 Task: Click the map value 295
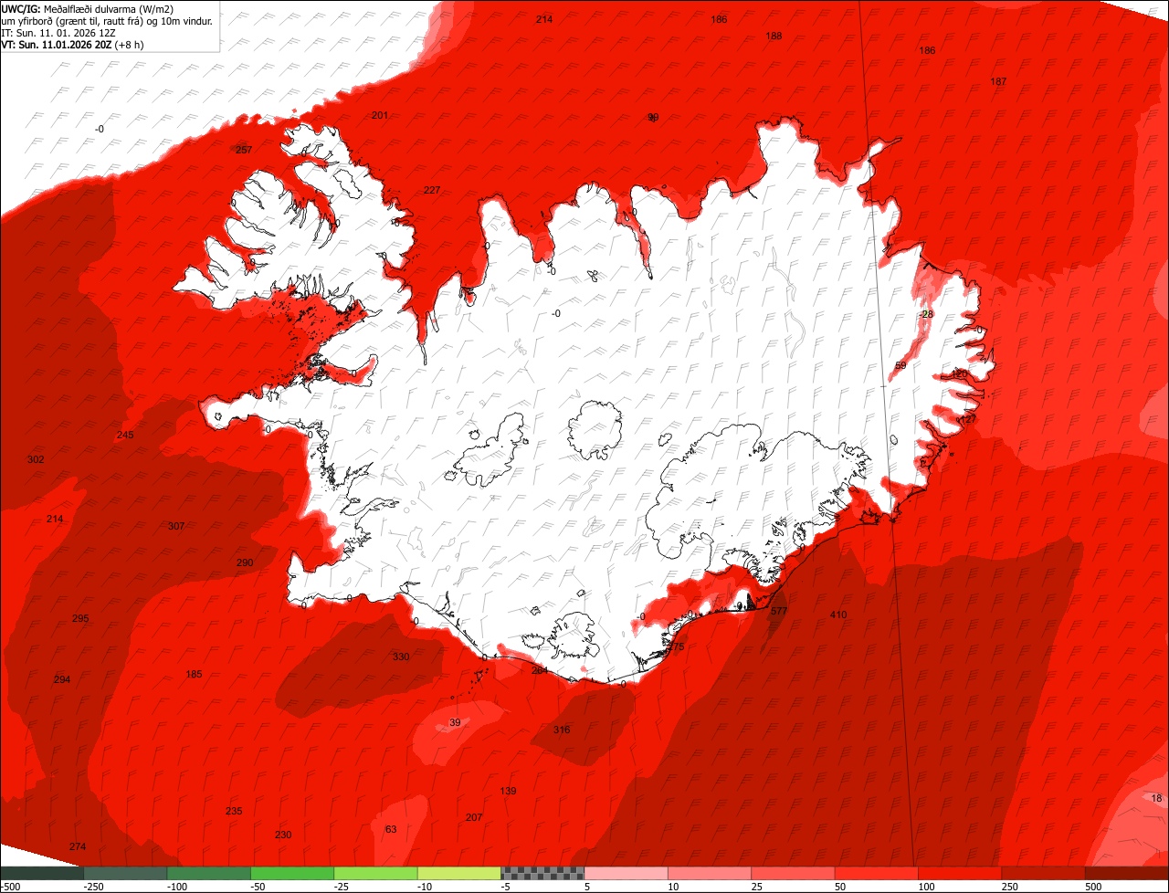point(80,618)
